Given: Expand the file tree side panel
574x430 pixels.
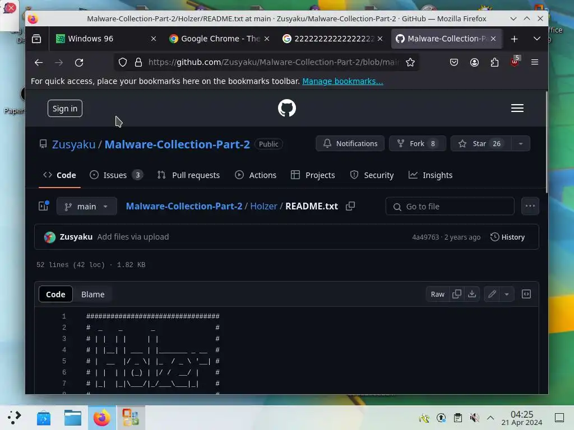Looking at the screenshot, I should pyautogui.click(x=44, y=206).
